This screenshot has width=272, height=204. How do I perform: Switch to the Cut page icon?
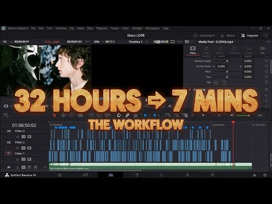(85, 175)
